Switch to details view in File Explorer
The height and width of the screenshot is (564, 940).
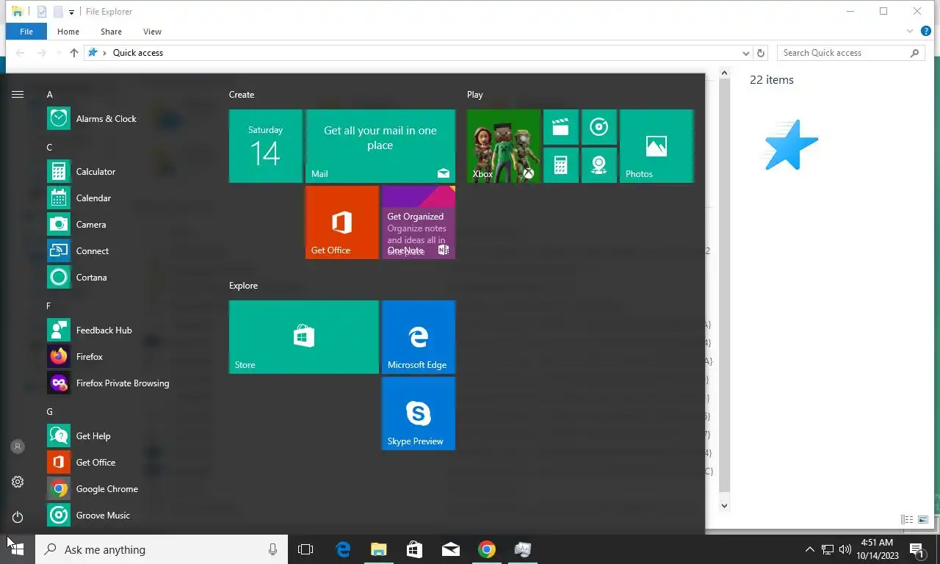(x=907, y=519)
